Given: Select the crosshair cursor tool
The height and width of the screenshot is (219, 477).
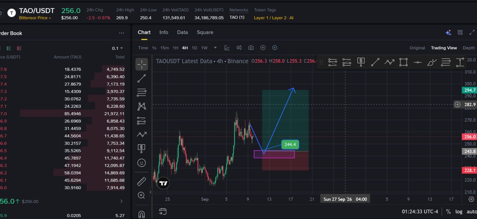Looking at the screenshot, I should [142, 64].
